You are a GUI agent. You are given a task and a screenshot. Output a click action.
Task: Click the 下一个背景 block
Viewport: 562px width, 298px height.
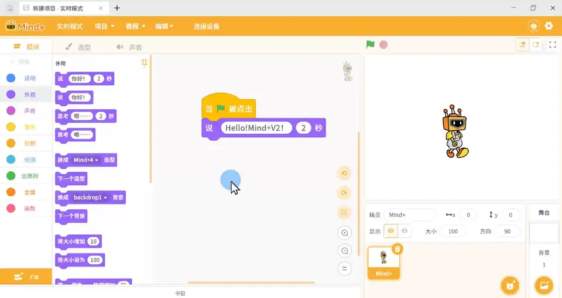(x=71, y=216)
